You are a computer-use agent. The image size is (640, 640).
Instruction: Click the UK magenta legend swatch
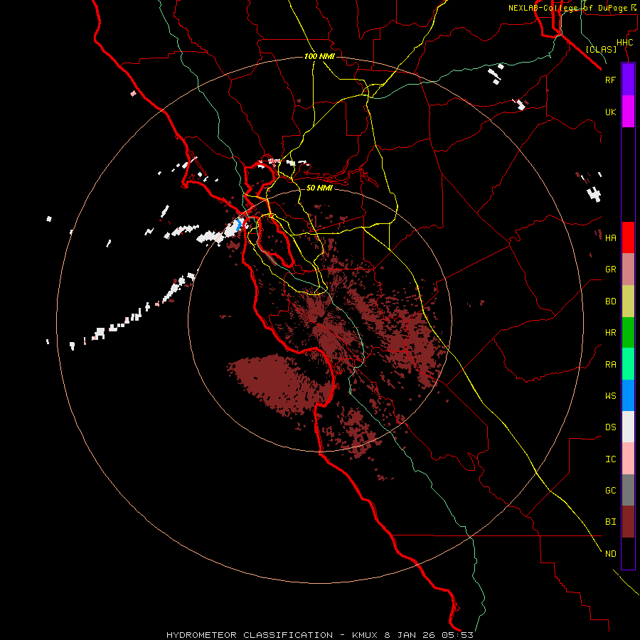628,112
